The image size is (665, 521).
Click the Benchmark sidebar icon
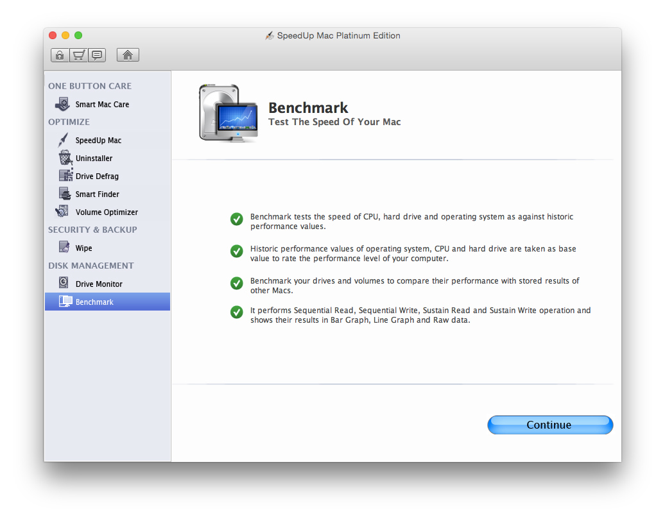(65, 302)
